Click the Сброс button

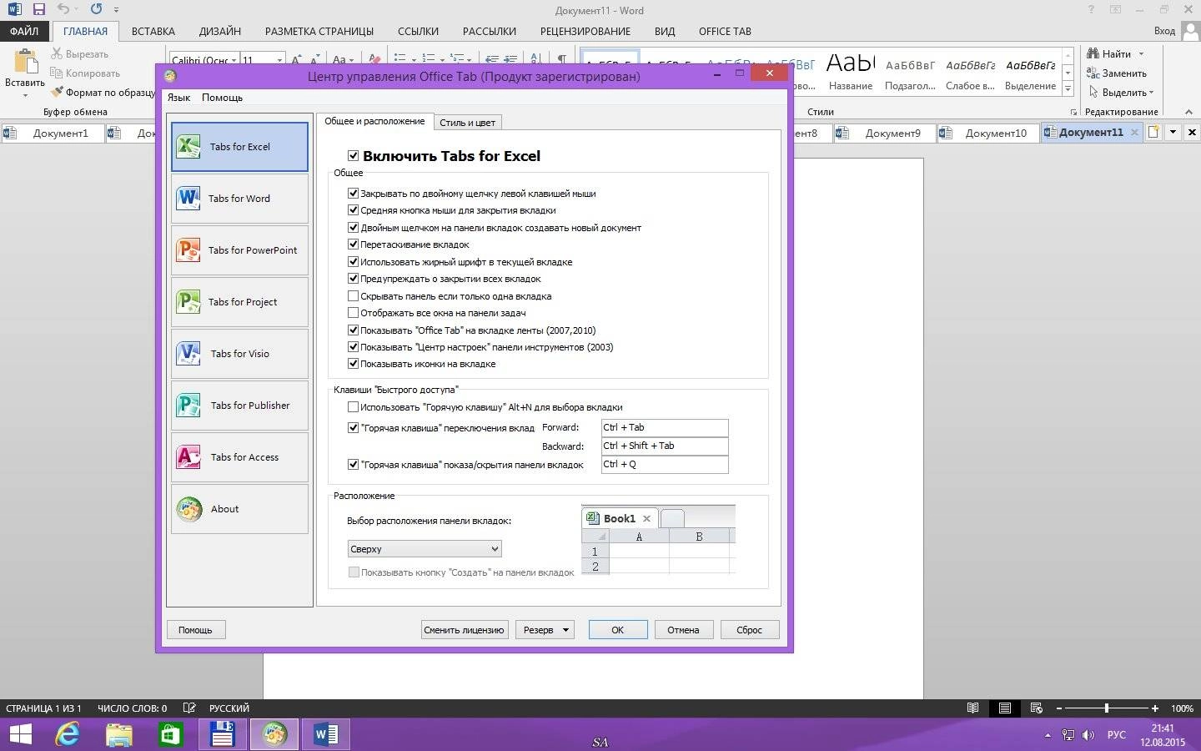coord(749,630)
